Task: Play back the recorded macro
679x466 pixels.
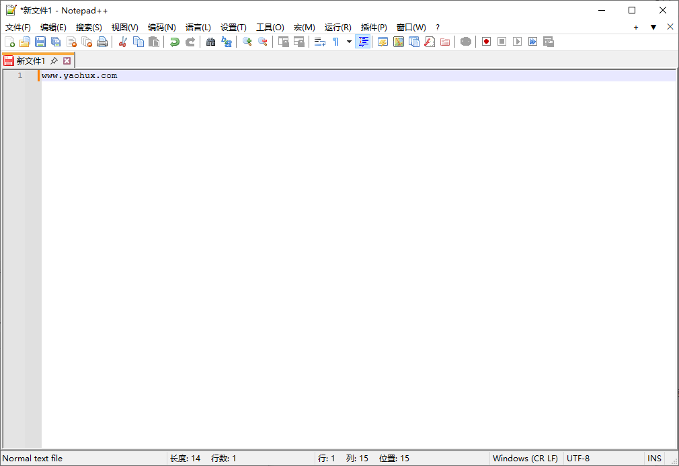Action: coord(517,41)
